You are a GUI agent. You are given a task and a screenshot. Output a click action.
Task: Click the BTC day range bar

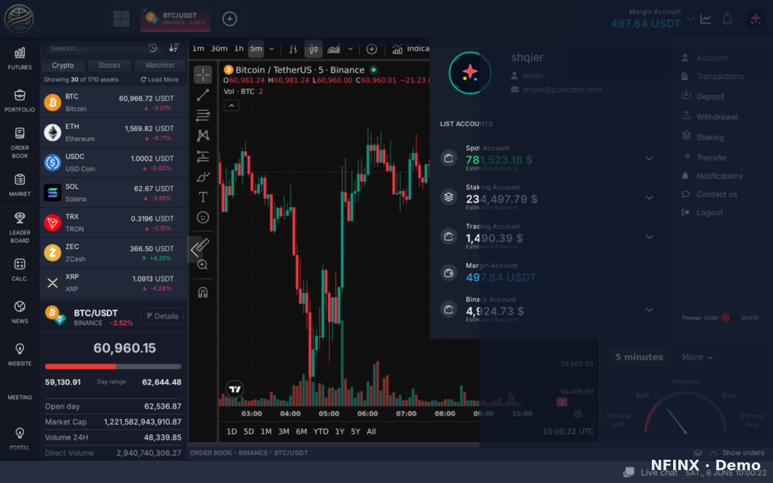113,366
